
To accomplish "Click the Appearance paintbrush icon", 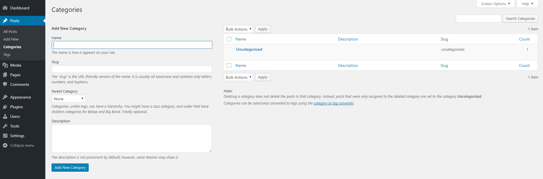I will [x=5, y=97].
